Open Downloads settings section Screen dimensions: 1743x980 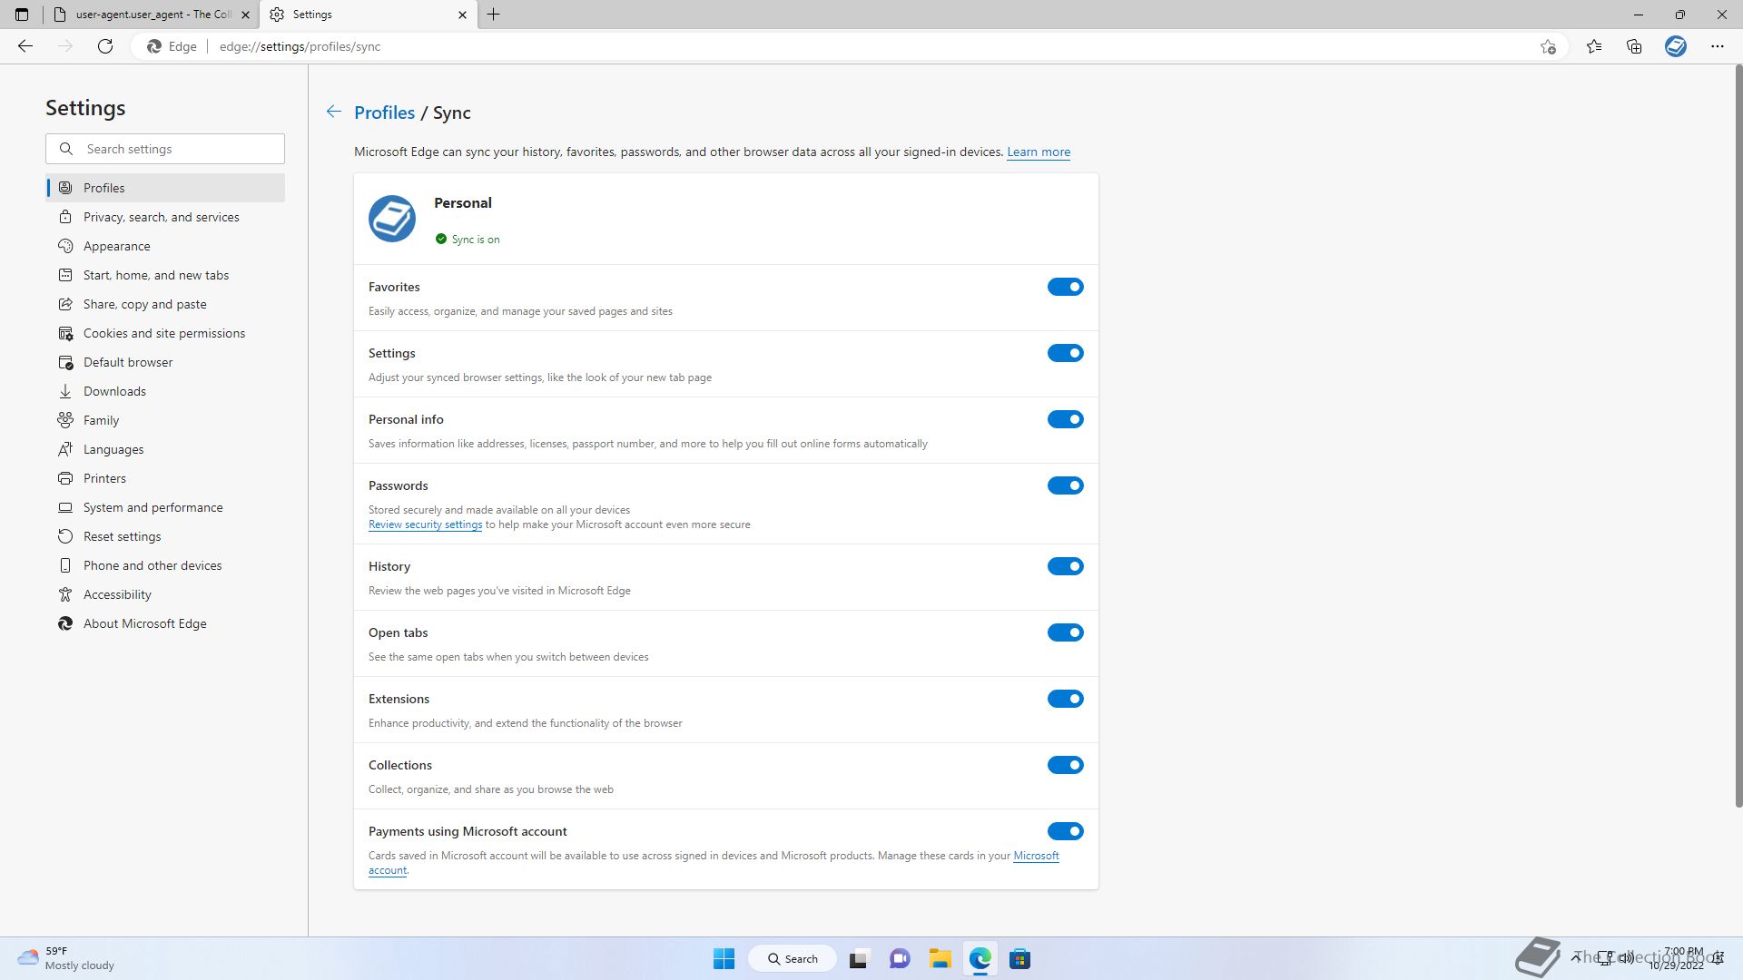pos(165,391)
